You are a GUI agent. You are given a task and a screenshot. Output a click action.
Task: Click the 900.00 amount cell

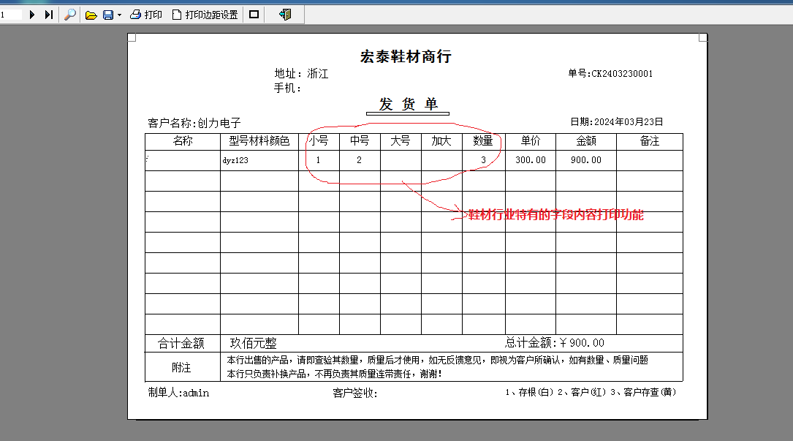(x=585, y=160)
